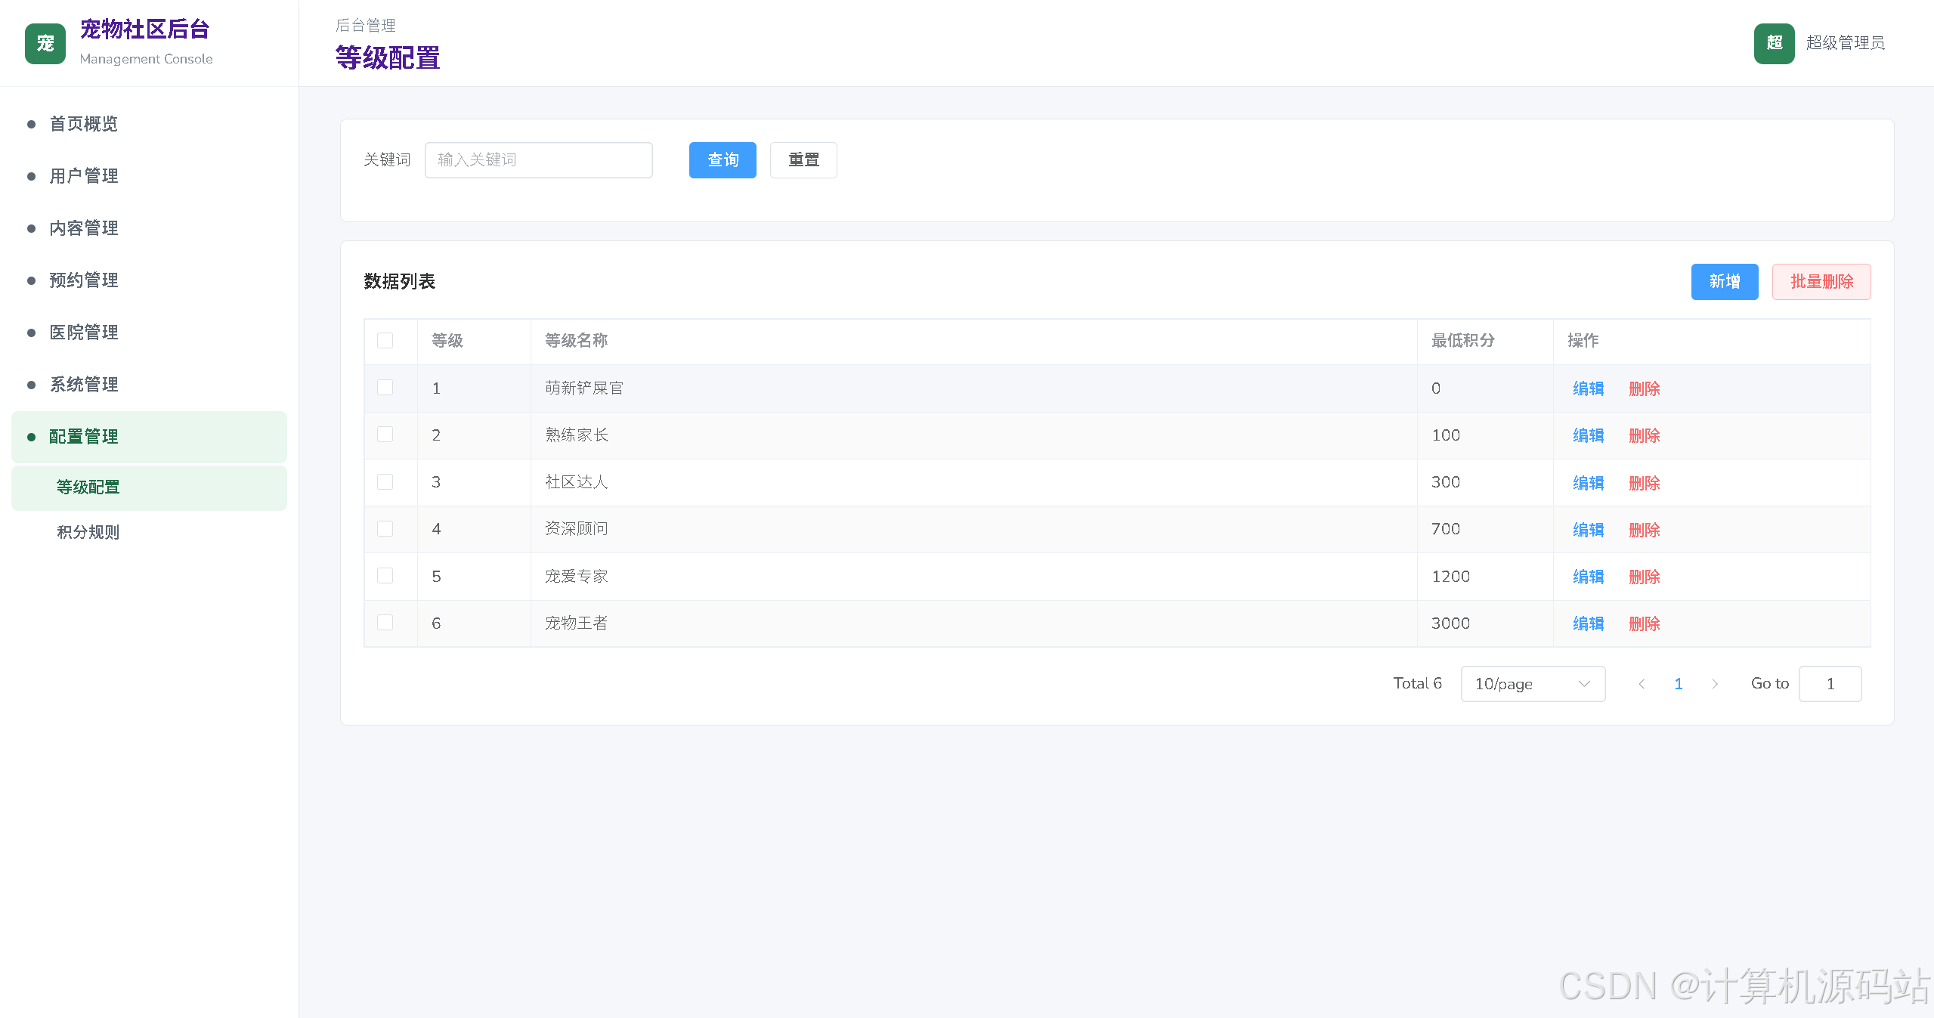This screenshot has height=1018, width=1934.
Task: Select 等级配置 submenu item
Action: (149, 487)
